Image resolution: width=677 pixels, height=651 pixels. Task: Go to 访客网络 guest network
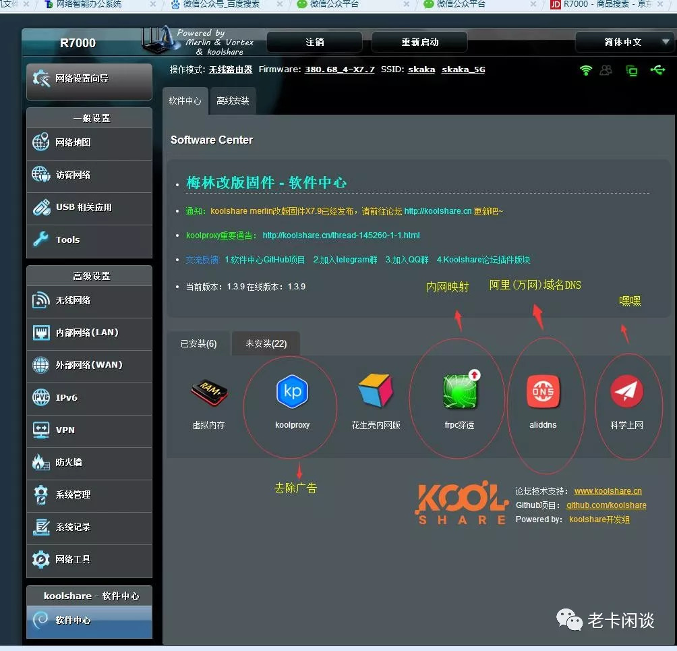(89, 175)
